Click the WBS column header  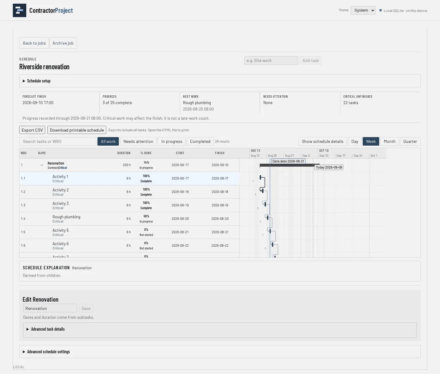[24, 153]
